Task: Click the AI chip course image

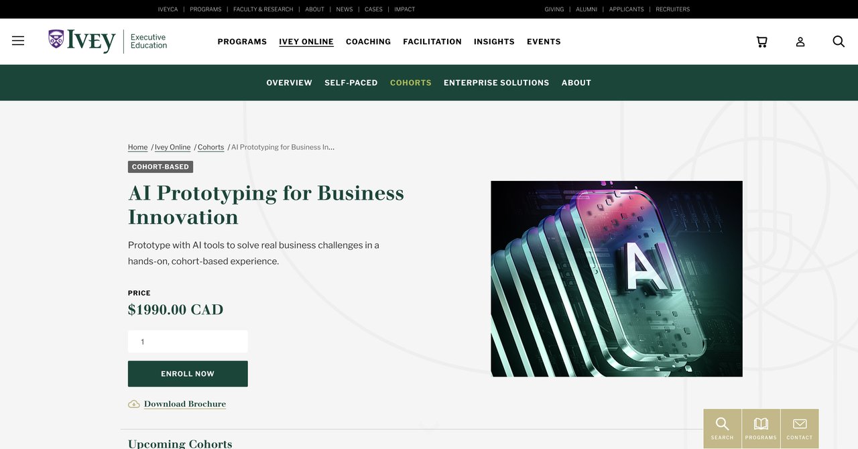Action: tap(616, 279)
